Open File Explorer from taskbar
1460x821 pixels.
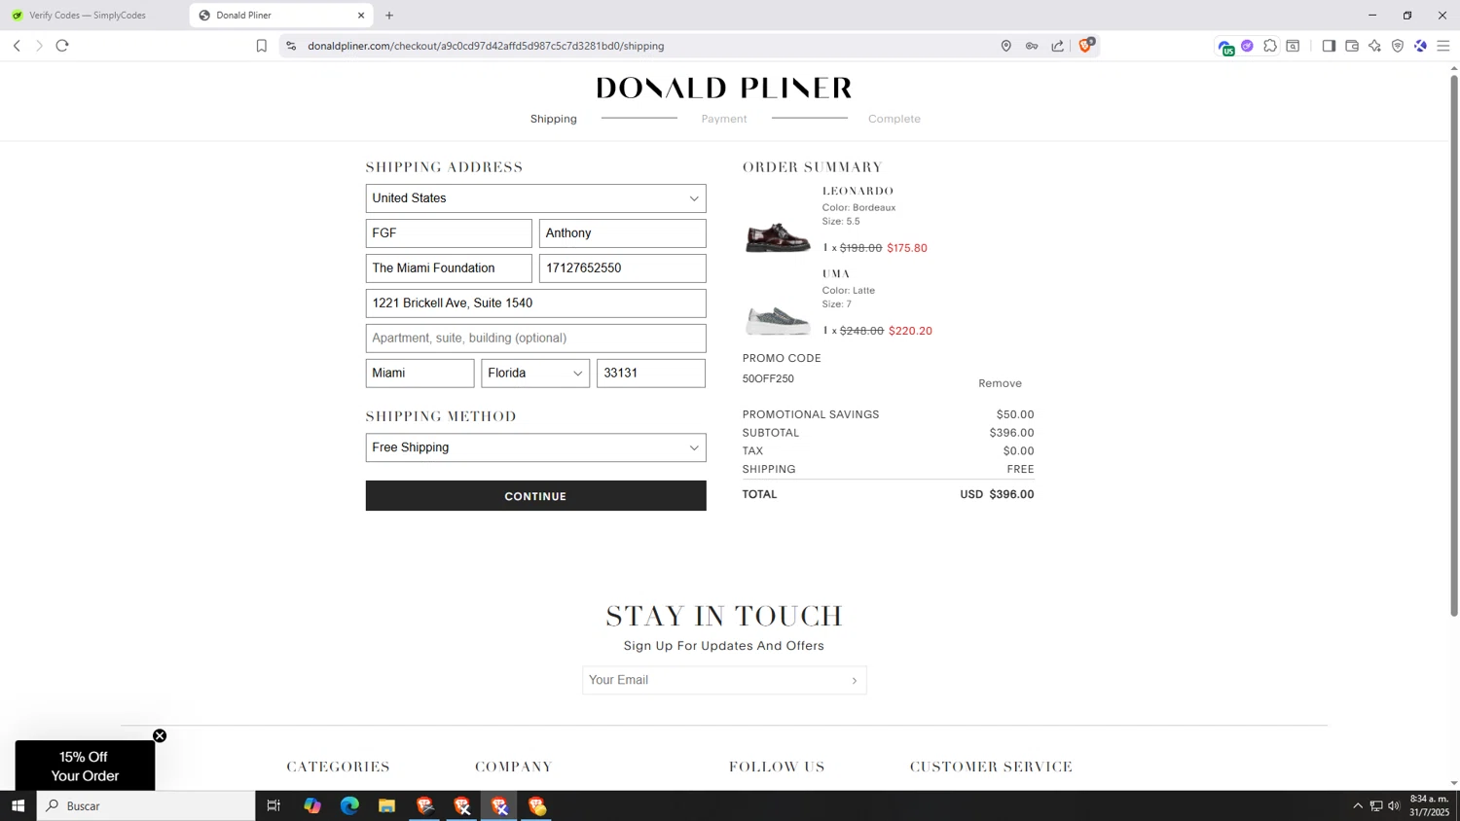tap(386, 806)
